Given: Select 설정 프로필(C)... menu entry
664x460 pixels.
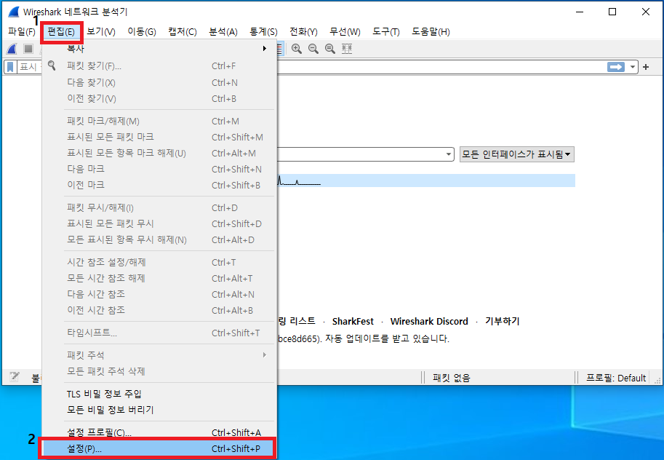Looking at the screenshot, I should pyautogui.click(x=159, y=432).
